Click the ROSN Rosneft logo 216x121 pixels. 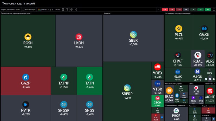pos(28,37)
